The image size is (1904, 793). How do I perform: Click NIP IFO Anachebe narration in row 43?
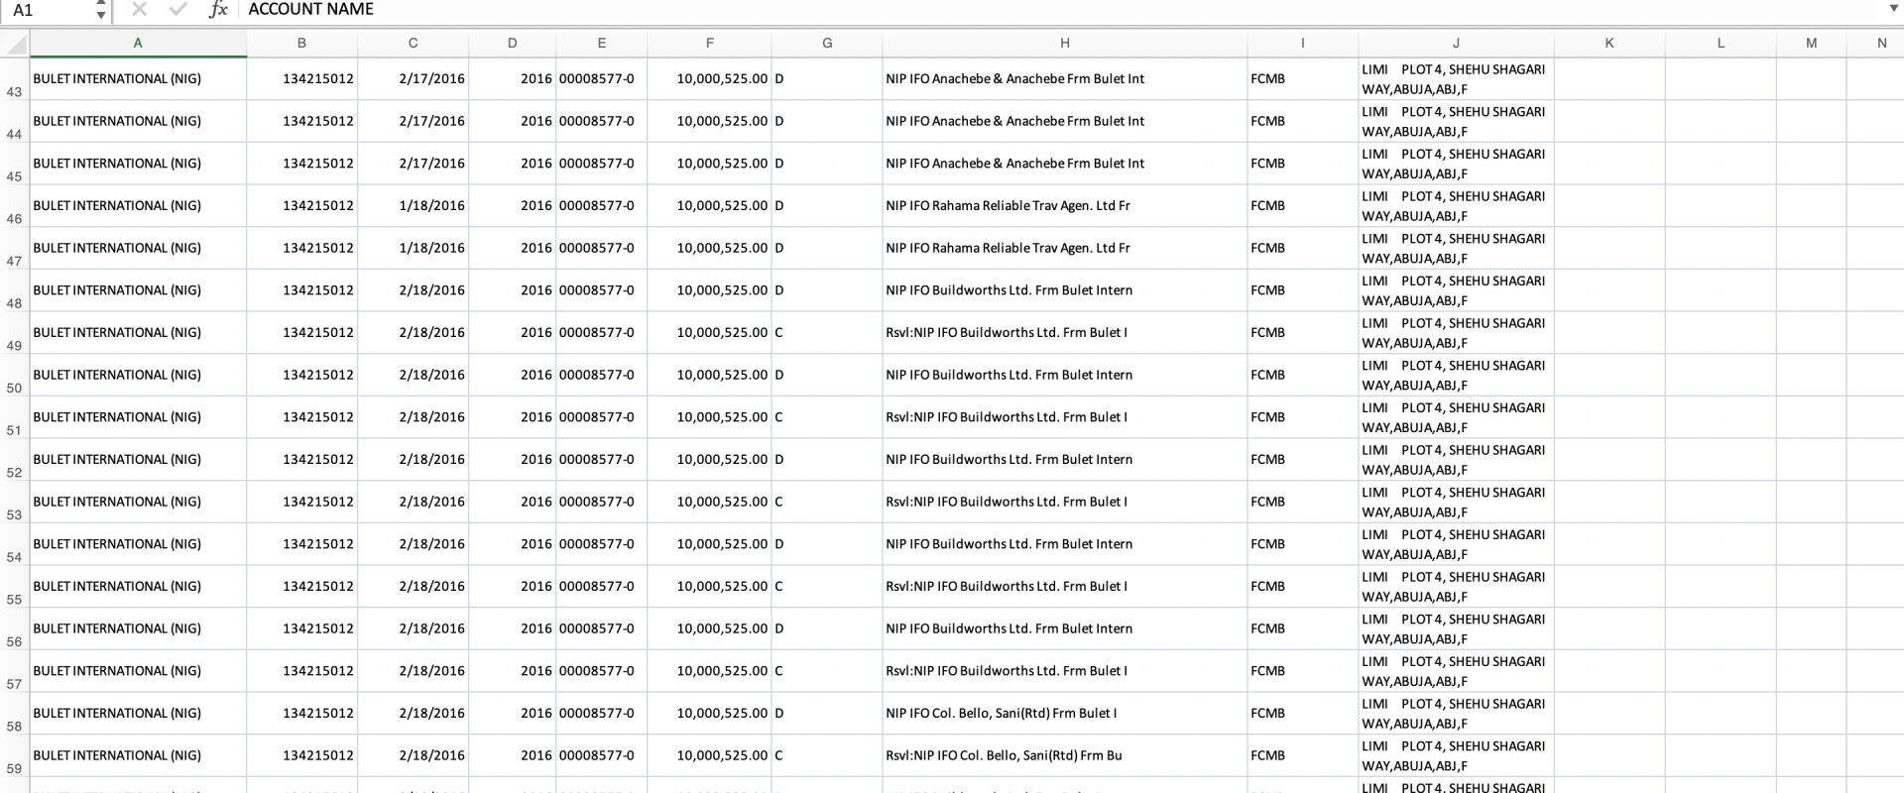[1014, 78]
